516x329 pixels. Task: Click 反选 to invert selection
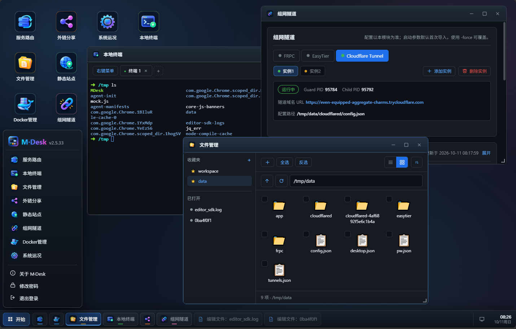pos(303,162)
